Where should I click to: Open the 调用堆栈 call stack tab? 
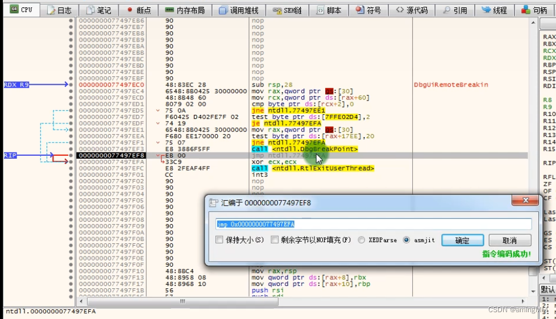[x=238, y=10]
